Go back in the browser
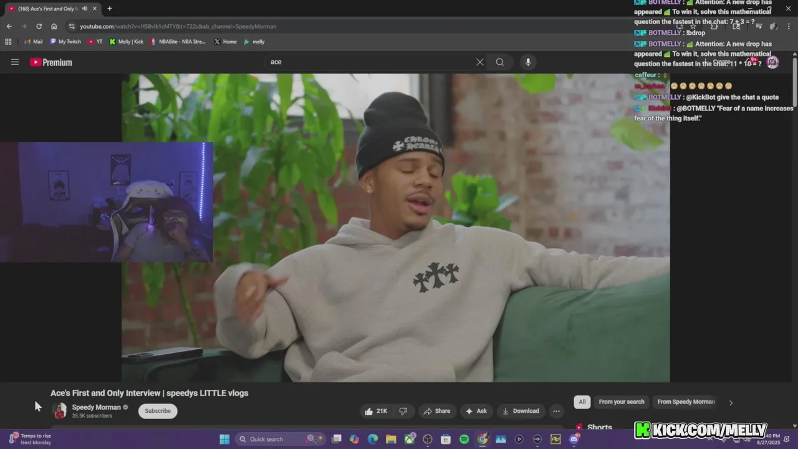Image resolution: width=798 pixels, height=449 pixels. [x=9, y=26]
